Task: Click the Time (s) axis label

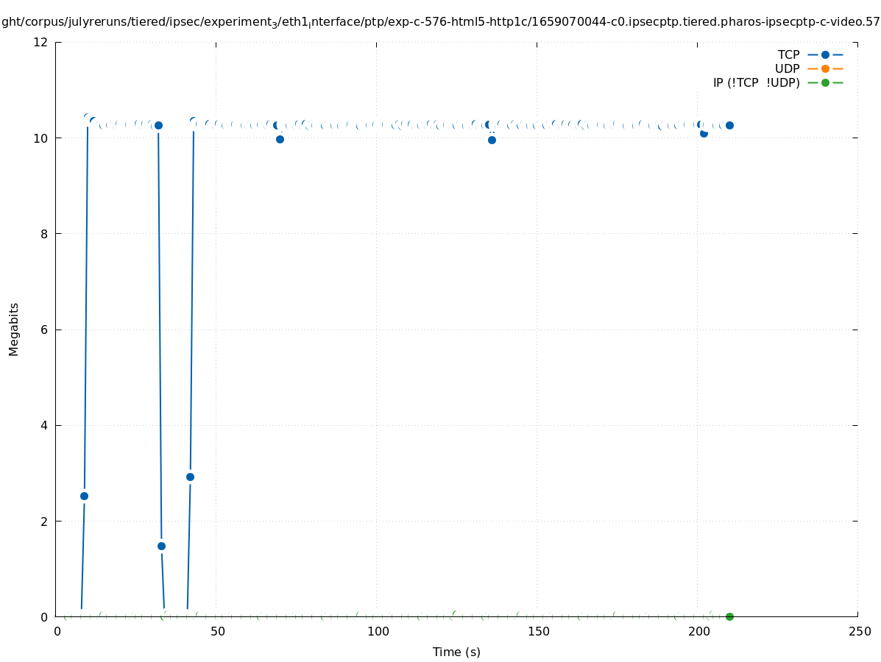Action: (x=456, y=652)
